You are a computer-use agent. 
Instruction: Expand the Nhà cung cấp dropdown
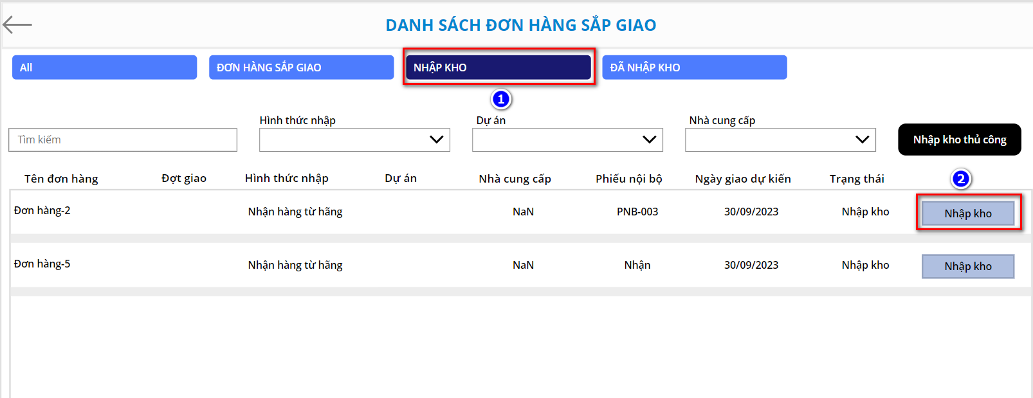coord(780,140)
